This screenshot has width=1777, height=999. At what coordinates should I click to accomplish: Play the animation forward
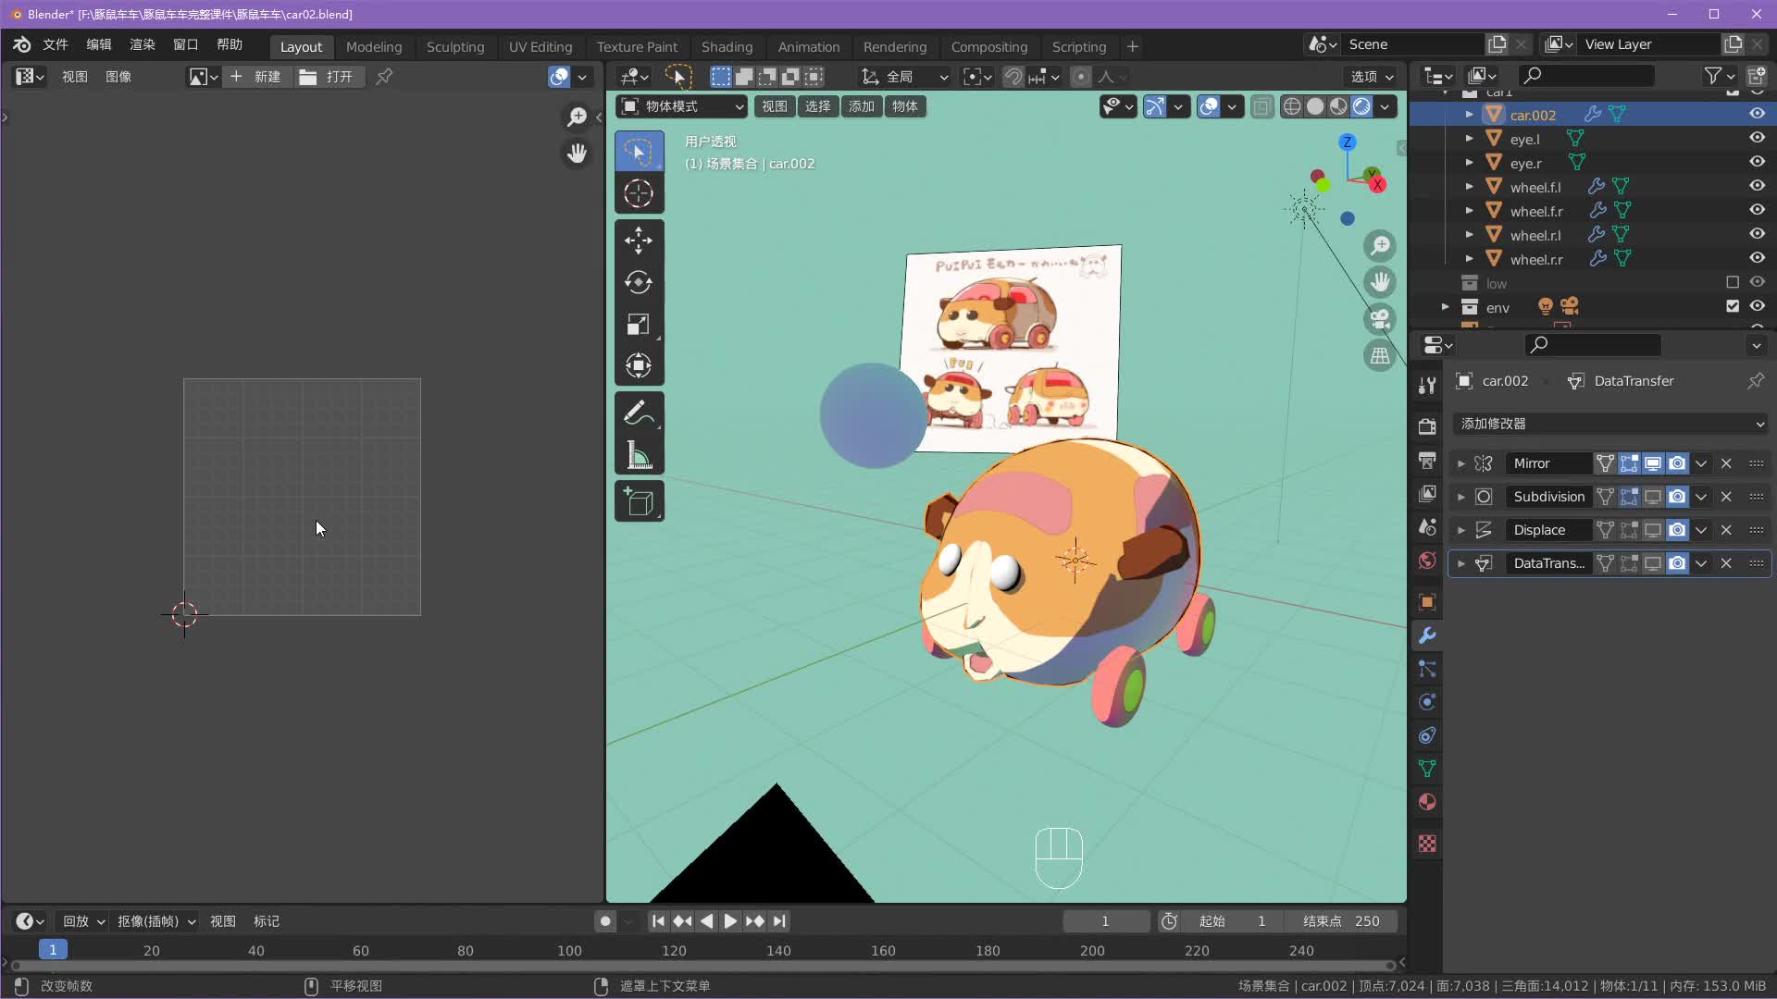point(730,921)
